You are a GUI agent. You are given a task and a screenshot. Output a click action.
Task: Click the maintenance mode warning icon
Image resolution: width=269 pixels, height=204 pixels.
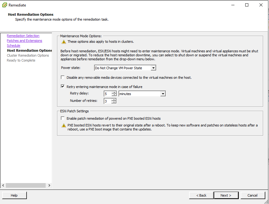(64, 42)
